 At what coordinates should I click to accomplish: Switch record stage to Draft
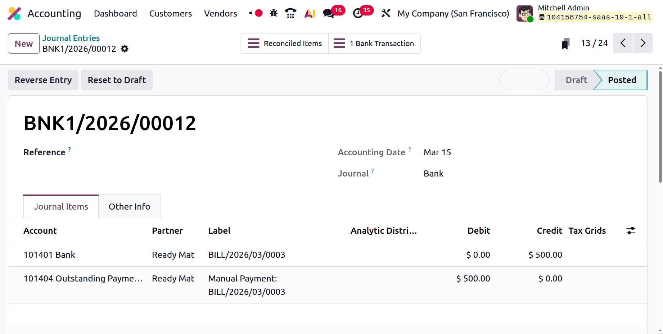[x=576, y=80]
